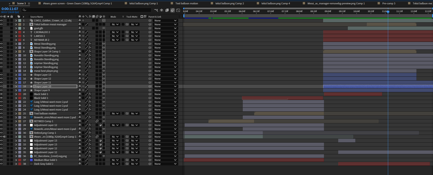
Task: Open the composition mini-flowchart icon
Action: (156, 10)
